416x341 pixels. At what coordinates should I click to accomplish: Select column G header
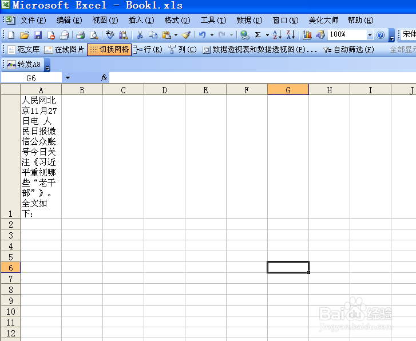[x=288, y=90]
